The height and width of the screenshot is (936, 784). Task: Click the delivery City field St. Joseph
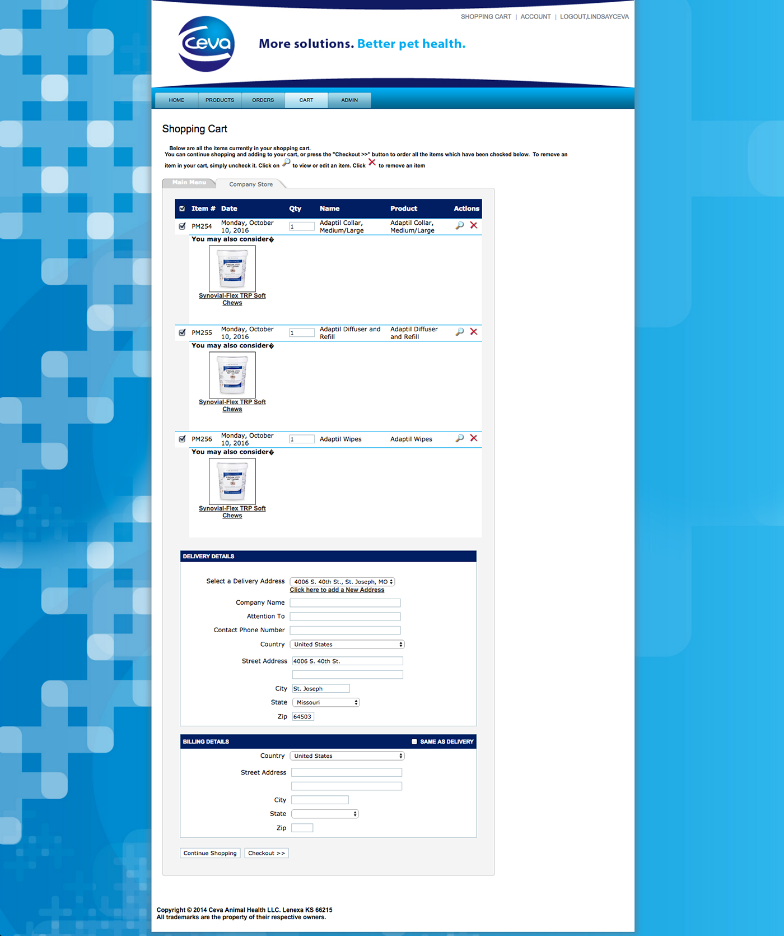[x=321, y=689]
